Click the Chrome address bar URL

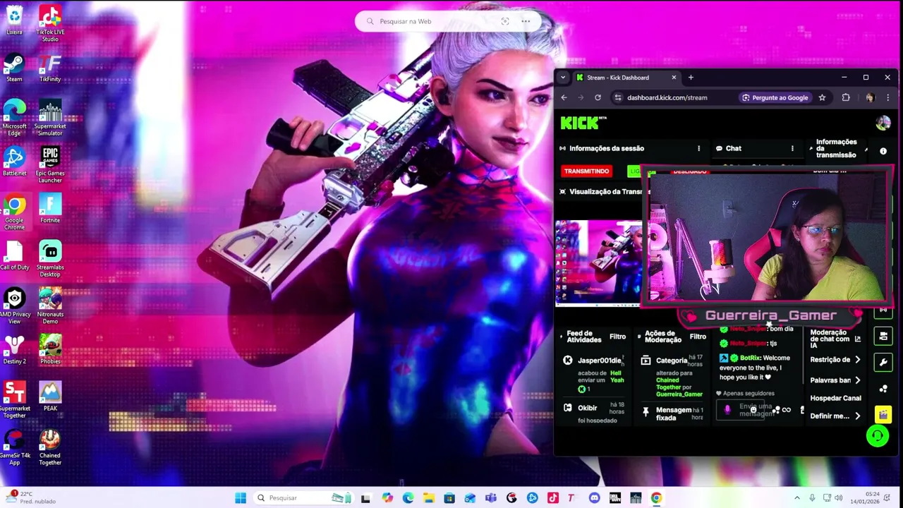pos(667,97)
